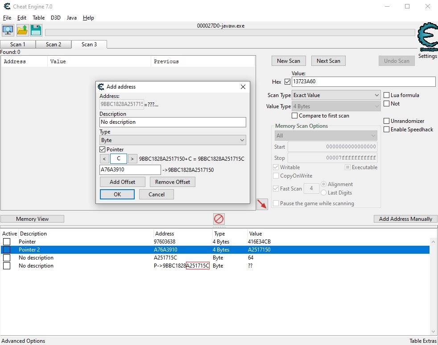The height and width of the screenshot is (345, 438).
Task: Click the open process computer icon
Action: pyautogui.click(x=8, y=30)
